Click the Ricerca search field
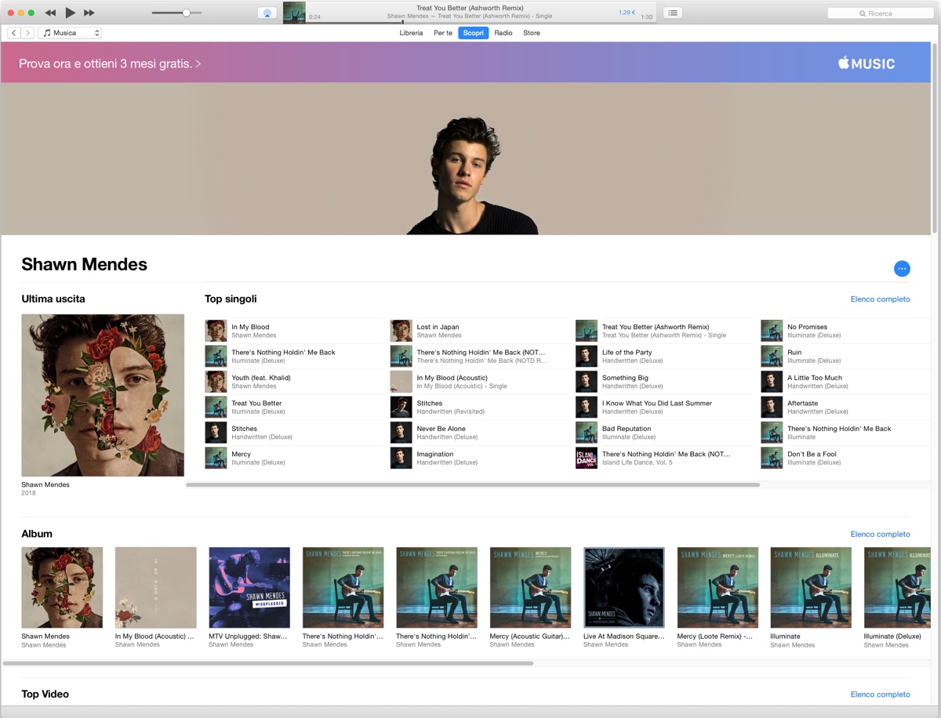Viewport: 941px width, 718px height. click(x=880, y=13)
